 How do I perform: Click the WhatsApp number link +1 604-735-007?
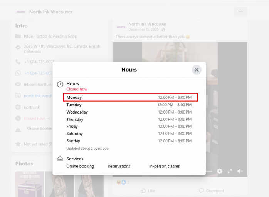[38, 73]
